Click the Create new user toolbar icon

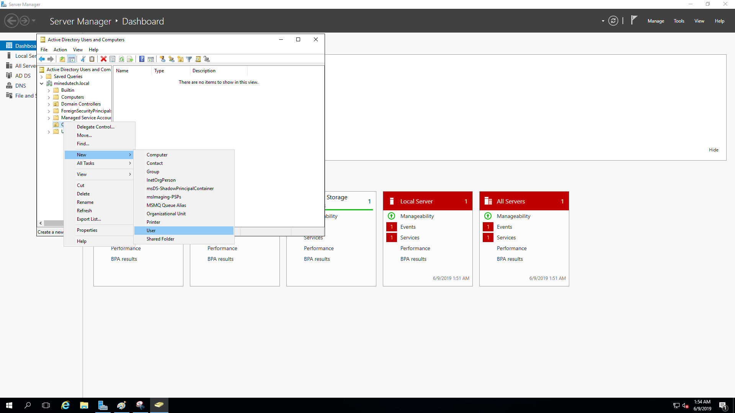[162, 59]
